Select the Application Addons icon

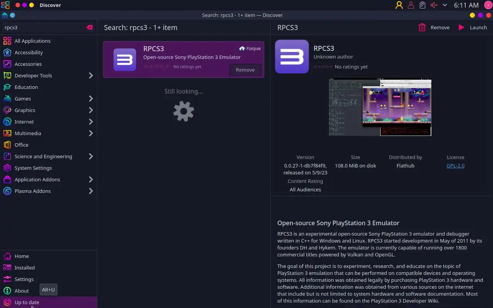coord(7,179)
